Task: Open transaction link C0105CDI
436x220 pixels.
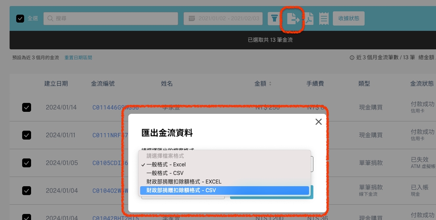Action: [110, 163]
